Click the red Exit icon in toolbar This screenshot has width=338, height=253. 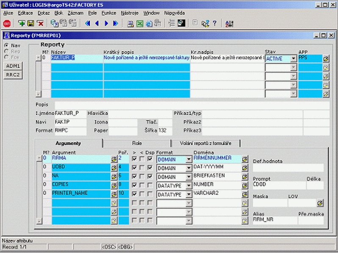click(7, 23)
